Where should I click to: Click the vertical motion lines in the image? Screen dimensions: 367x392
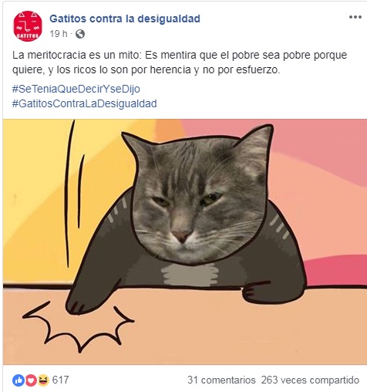click(74, 193)
